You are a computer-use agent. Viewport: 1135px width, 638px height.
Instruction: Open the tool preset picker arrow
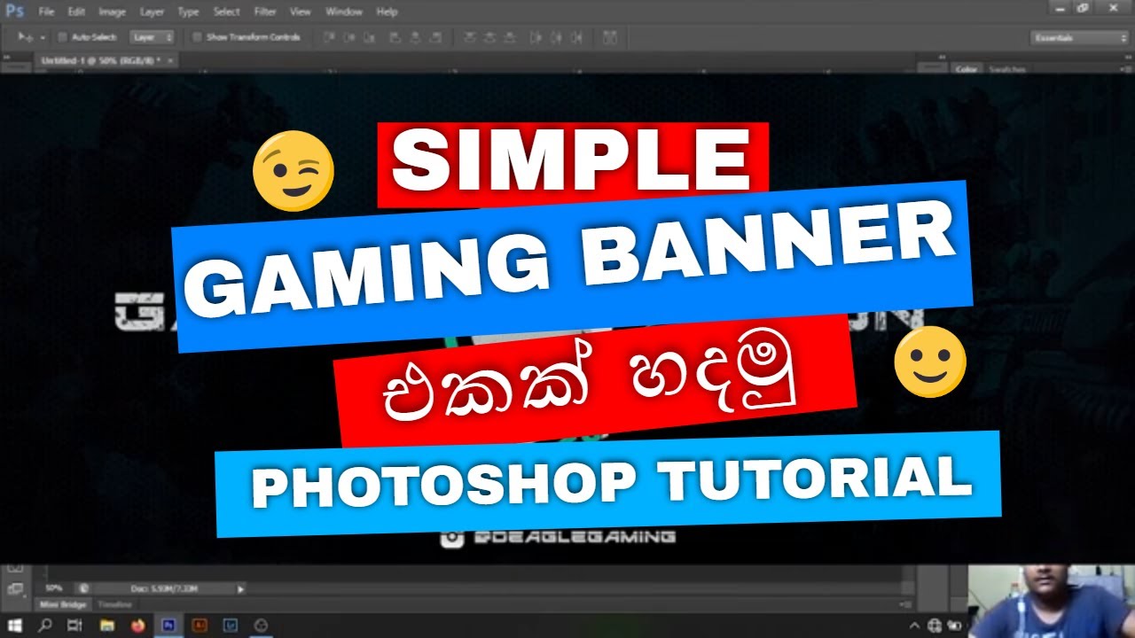coord(43,38)
